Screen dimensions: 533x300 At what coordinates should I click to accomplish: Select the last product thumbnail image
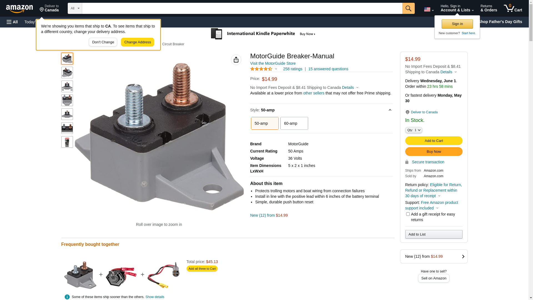[67, 142]
